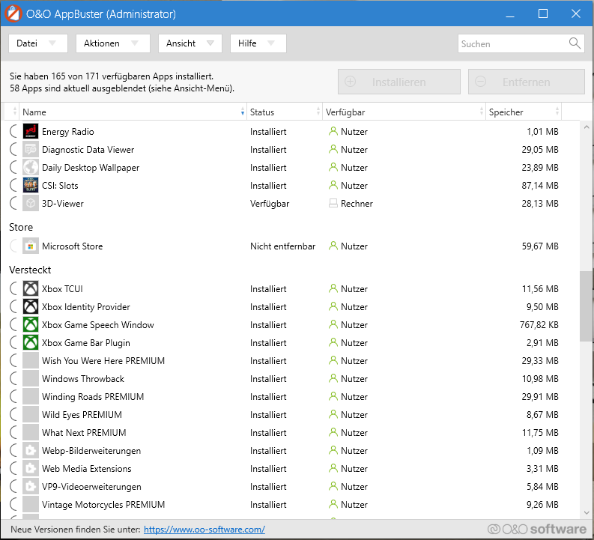Screen dimensions: 594x540
Task: Click the What Next PREMIUM icon
Action: (x=31, y=433)
